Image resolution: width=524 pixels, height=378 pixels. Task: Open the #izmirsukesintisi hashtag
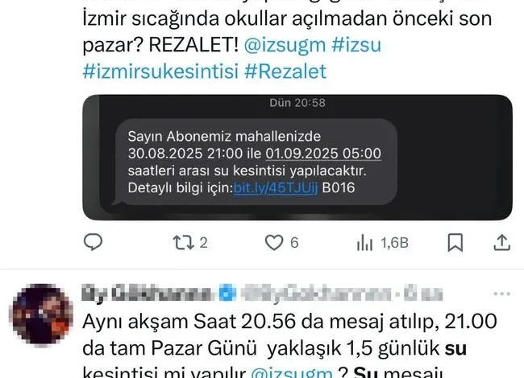click(160, 72)
